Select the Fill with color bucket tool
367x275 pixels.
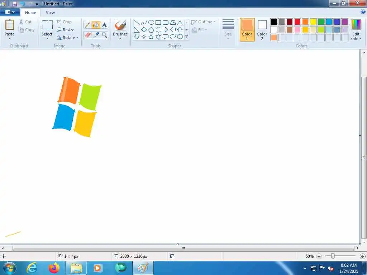pyautogui.click(x=96, y=25)
